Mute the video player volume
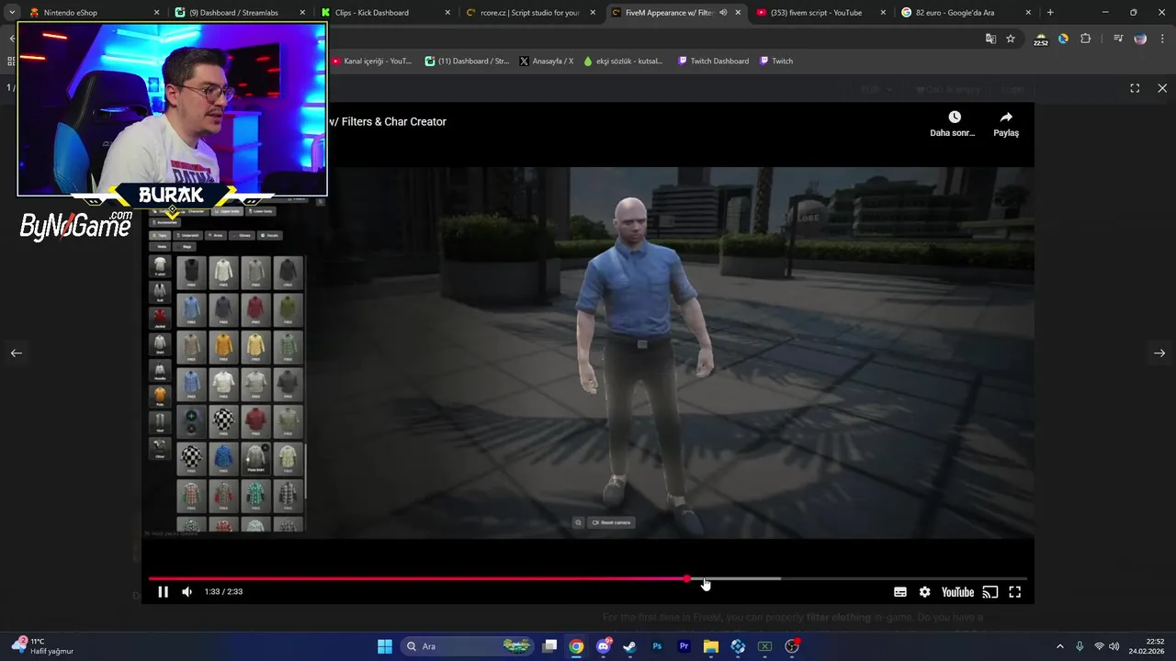 pos(187,592)
